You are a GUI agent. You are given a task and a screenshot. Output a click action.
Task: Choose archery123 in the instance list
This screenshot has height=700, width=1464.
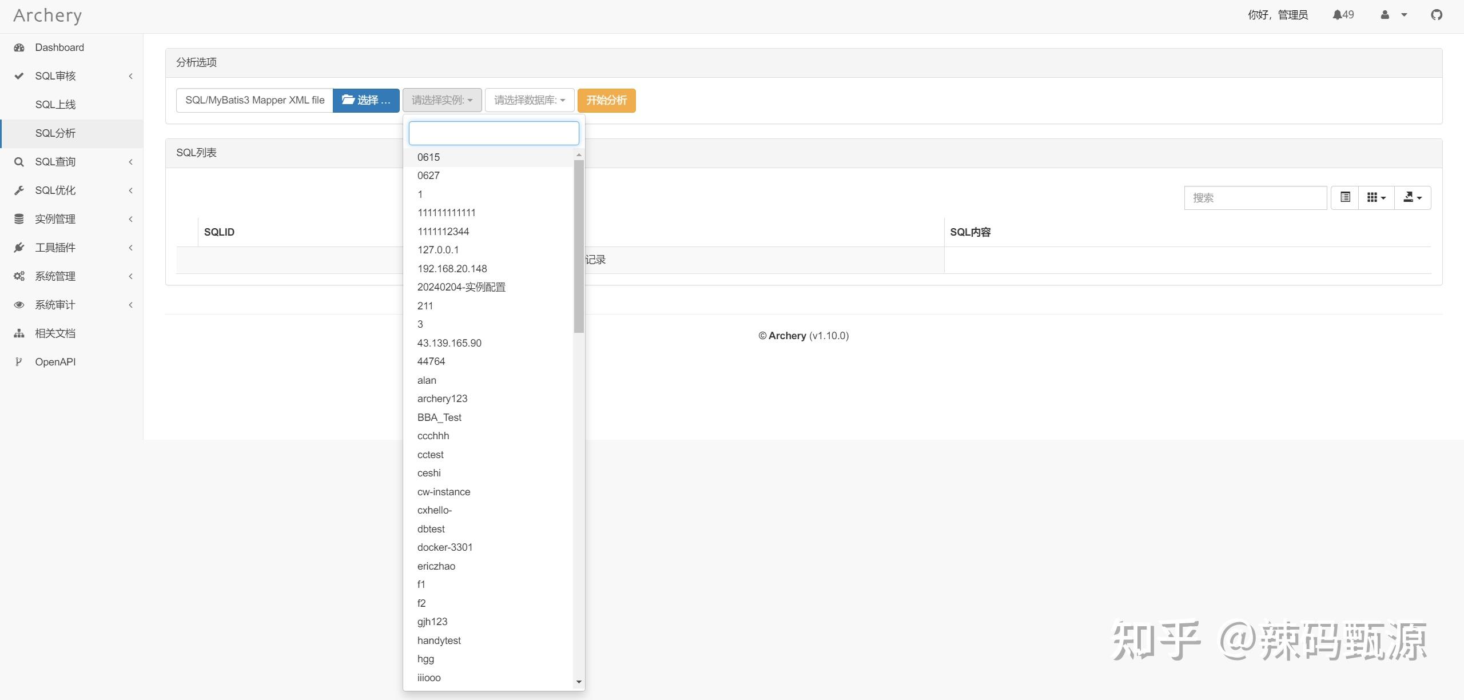pyautogui.click(x=442, y=399)
